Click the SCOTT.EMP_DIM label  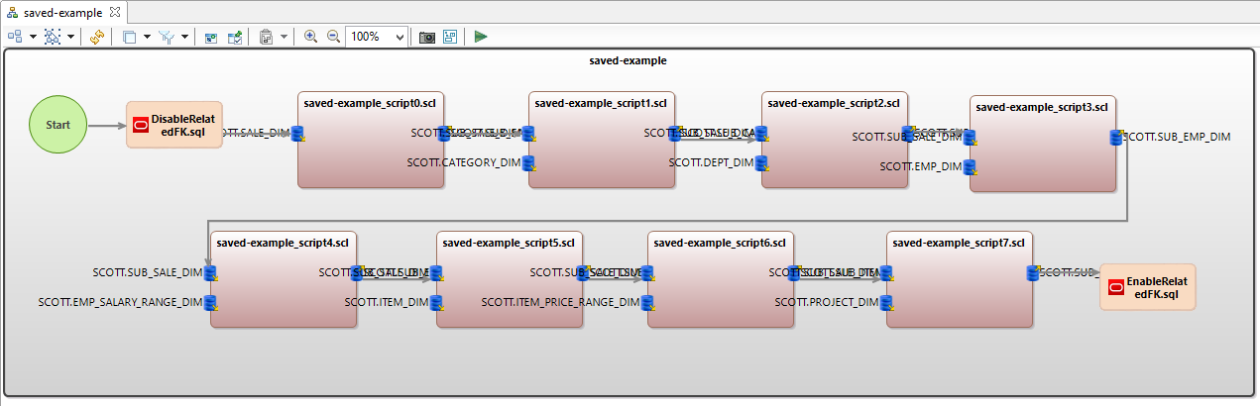coord(921,166)
